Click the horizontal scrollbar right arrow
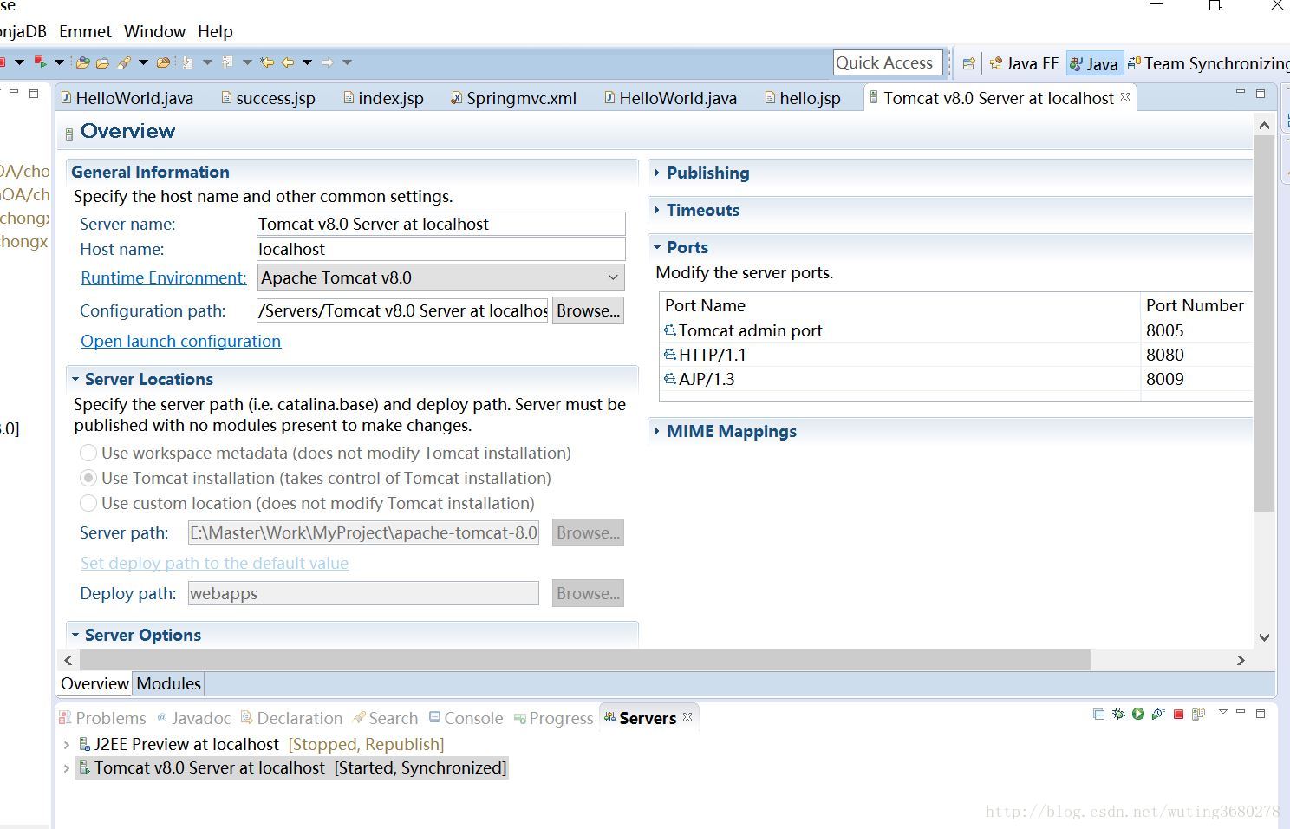Image resolution: width=1290 pixels, height=829 pixels. [x=1241, y=660]
